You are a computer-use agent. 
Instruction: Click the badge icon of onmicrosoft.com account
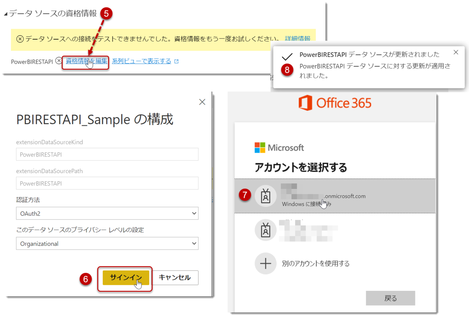click(x=266, y=196)
